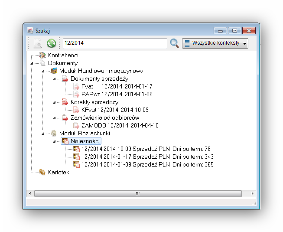283x232 pixels.
Task: Select KFvat 12/2014 2014-10-09 row
Action: 115,110
